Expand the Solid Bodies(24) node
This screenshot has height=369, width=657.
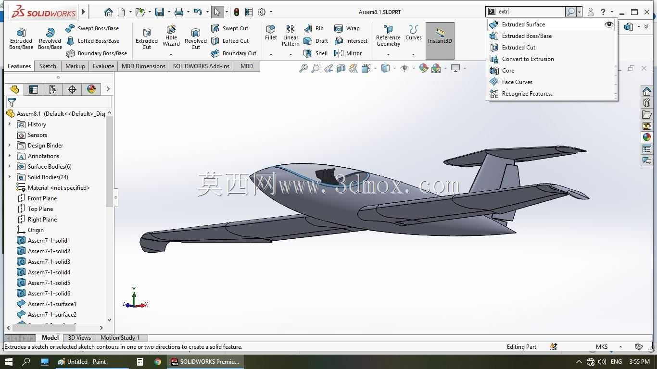[x=9, y=177]
